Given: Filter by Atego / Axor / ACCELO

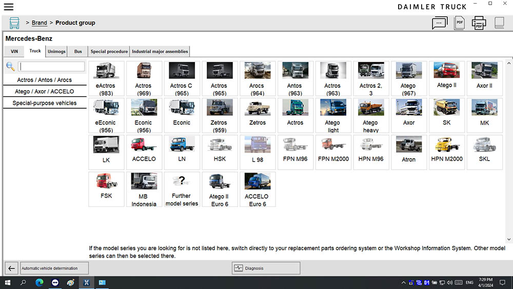Looking at the screenshot, I should [x=45, y=91].
